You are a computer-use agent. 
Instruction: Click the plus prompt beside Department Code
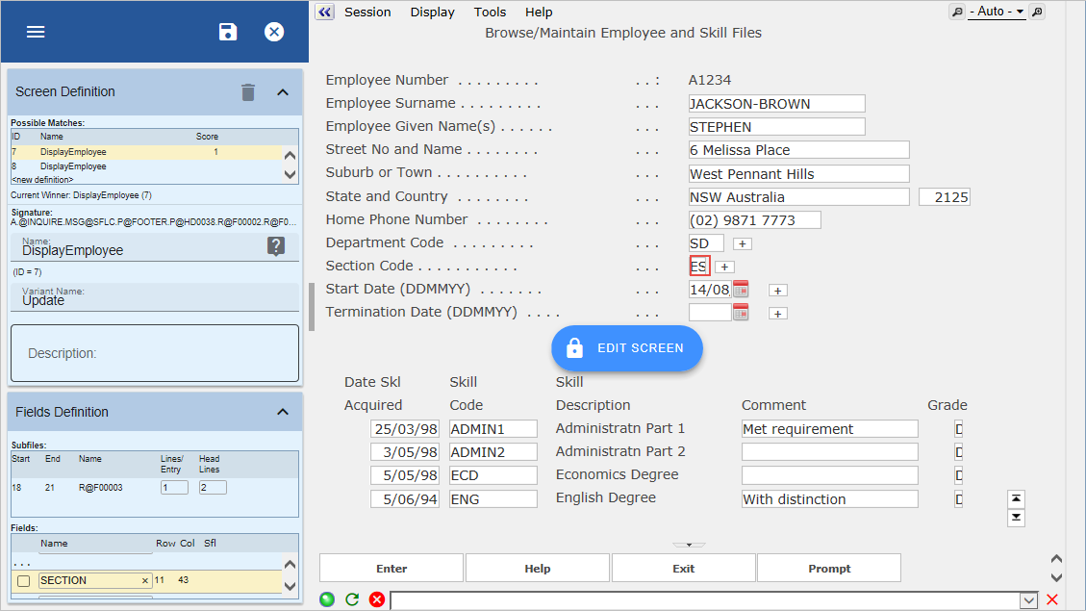point(743,243)
